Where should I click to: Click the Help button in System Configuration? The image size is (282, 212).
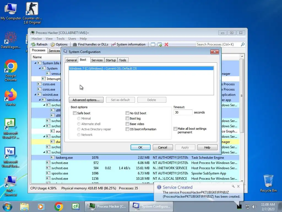[207, 147]
